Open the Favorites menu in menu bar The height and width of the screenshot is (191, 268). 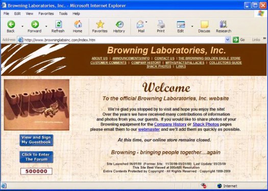(x=46, y=14)
